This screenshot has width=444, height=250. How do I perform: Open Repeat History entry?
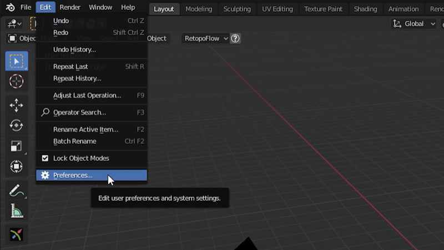(x=92, y=78)
